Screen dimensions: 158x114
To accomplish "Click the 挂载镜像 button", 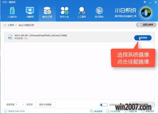I will pyautogui.click(x=143, y=38).
